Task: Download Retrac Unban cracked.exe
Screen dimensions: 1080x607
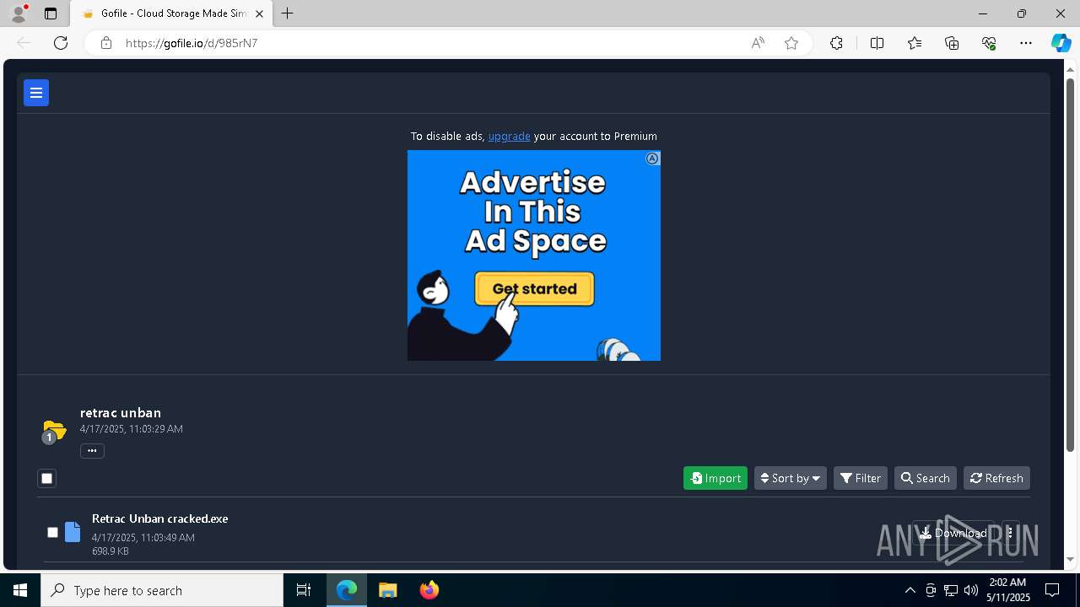Action: (953, 533)
